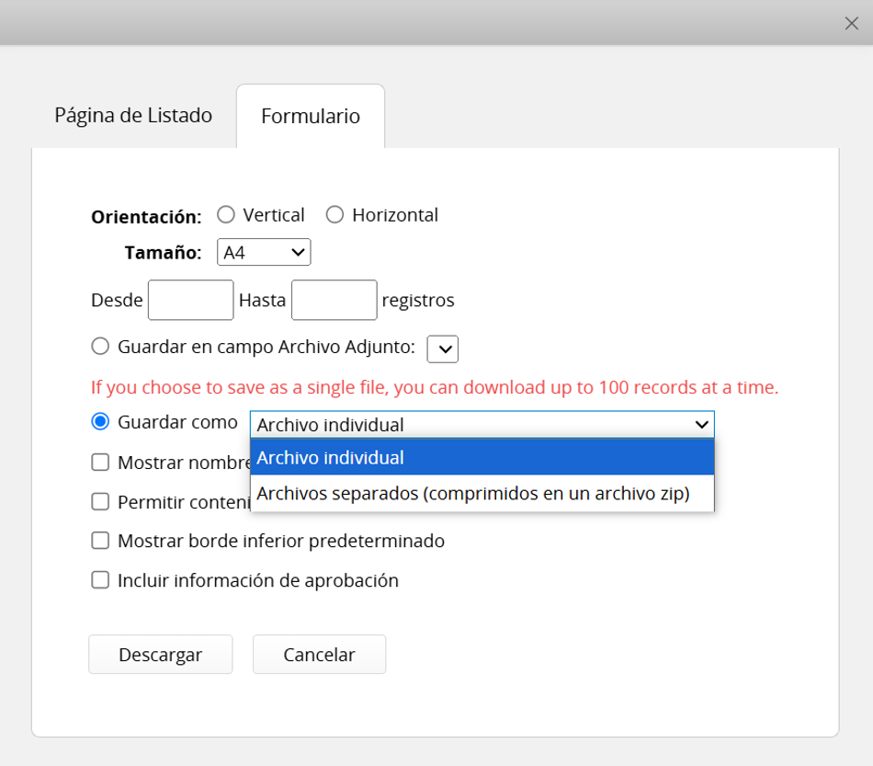
Task: Close the dialog with the X icon
Action: [x=851, y=23]
